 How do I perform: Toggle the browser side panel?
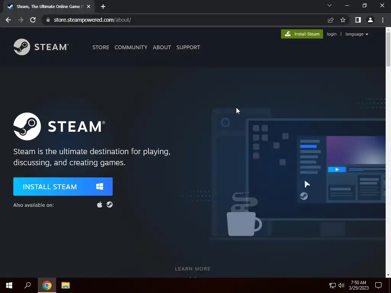tap(358, 20)
